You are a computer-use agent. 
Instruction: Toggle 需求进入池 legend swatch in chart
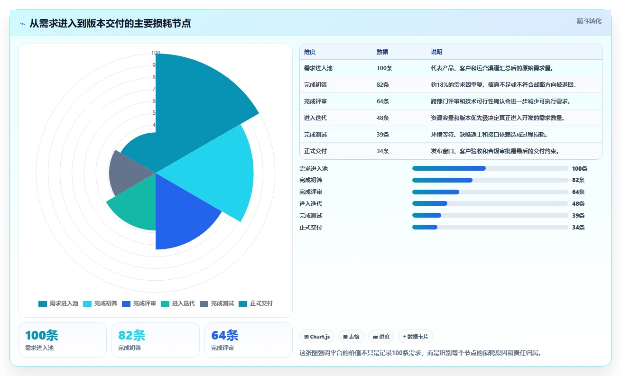point(43,303)
